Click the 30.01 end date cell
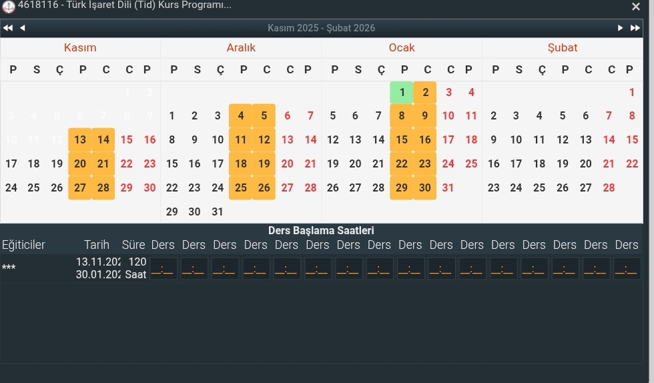 99,274
